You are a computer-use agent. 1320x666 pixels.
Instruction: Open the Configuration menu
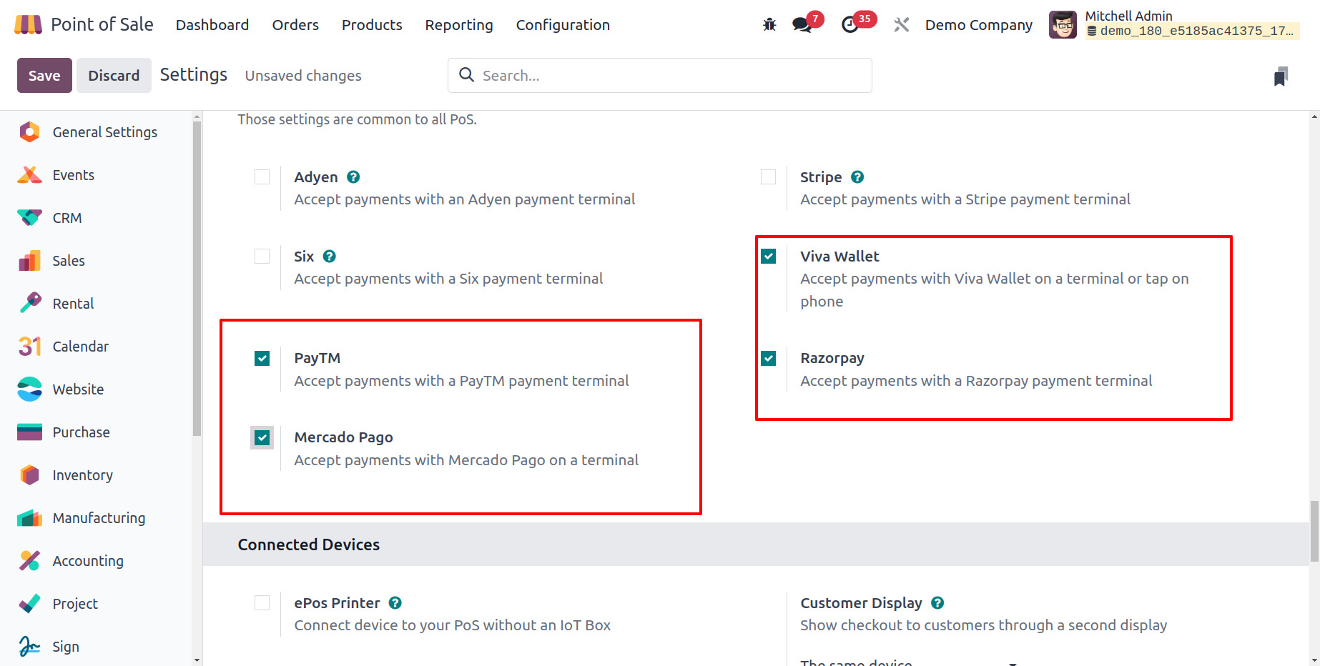point(563,25)
